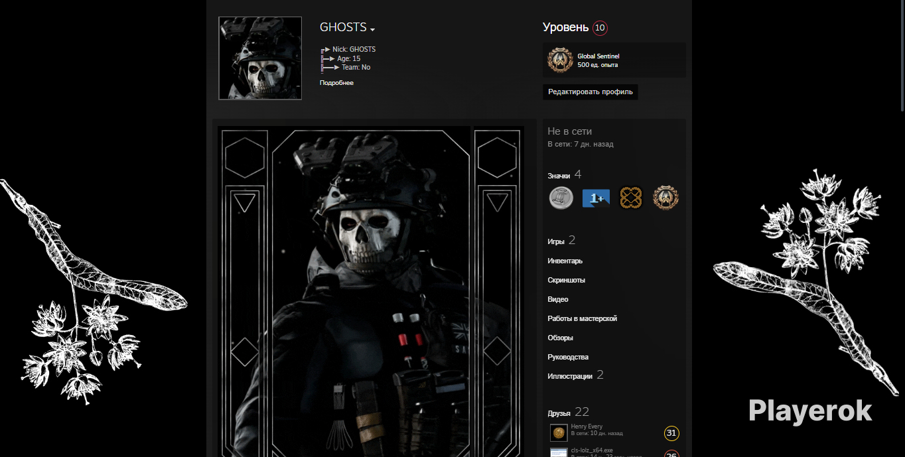
Task: Click friend name 'Henry Every'
Action: click(587, 426)
